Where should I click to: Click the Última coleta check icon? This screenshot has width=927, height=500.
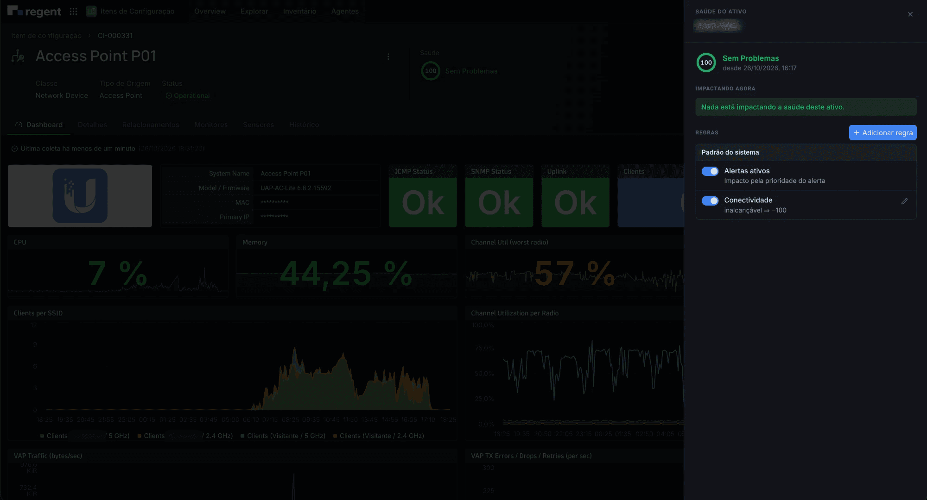[x=14, y=149]
